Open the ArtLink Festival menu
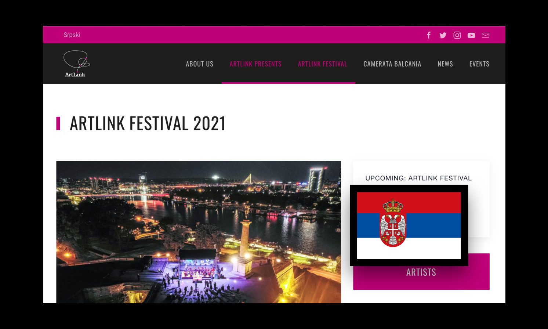This screenshot has height=329, width=548. tap(322, 64)
